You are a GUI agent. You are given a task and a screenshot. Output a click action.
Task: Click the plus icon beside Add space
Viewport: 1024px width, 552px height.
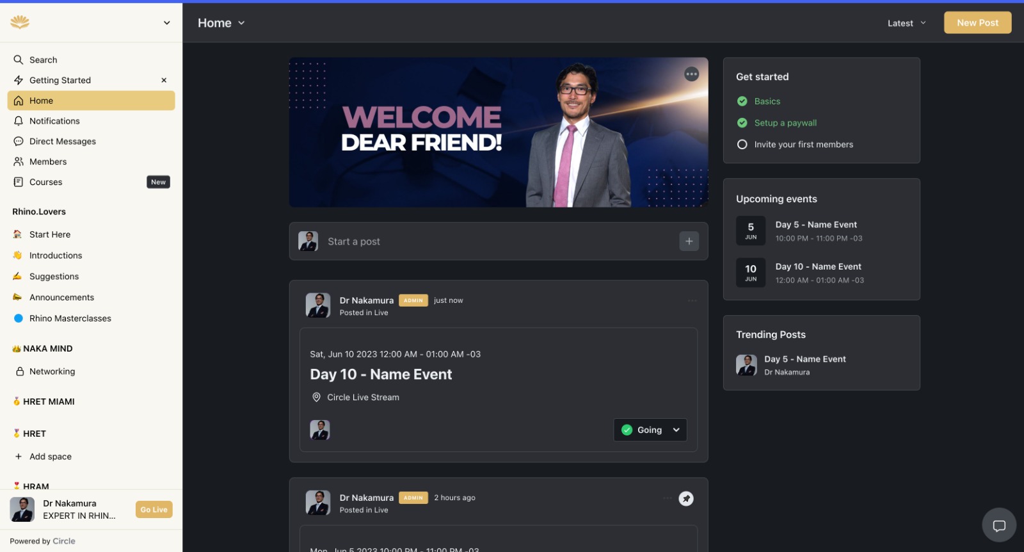19,457
